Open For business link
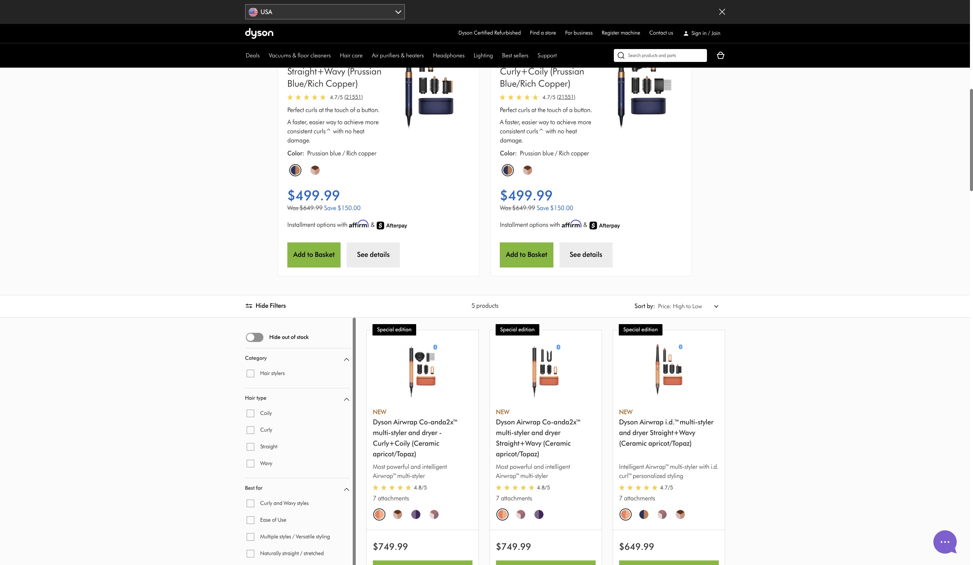This screenshot has height=565, width=973. click(x=579, y=33)
